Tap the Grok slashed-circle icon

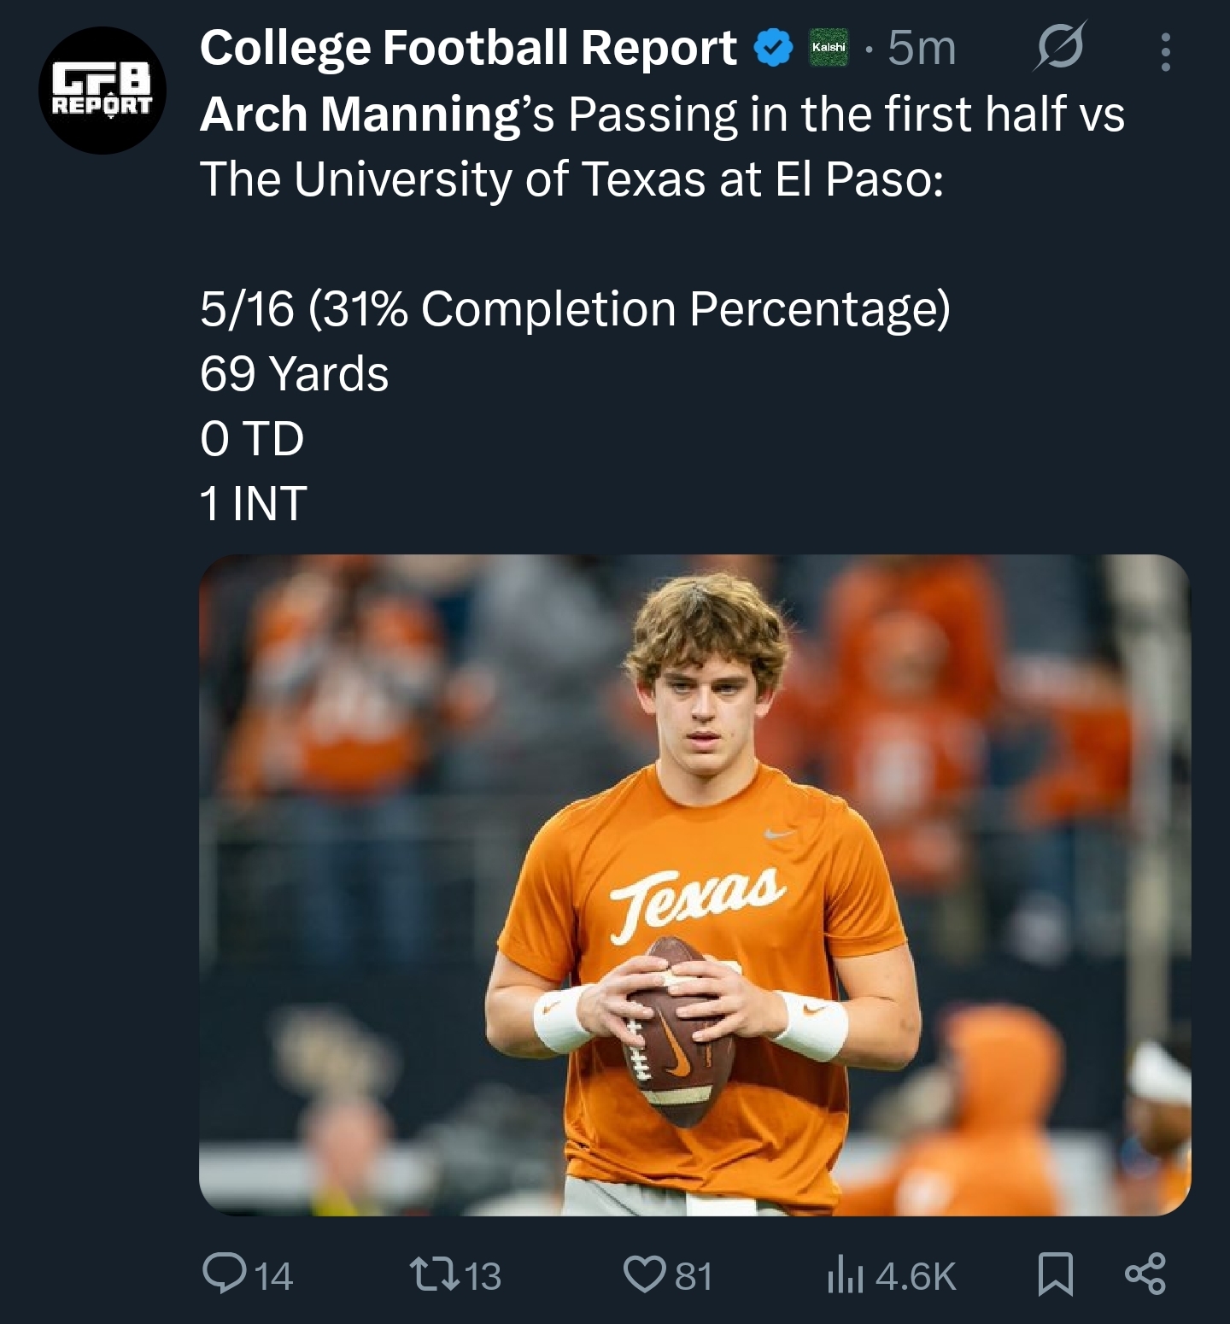[1060, 45]
